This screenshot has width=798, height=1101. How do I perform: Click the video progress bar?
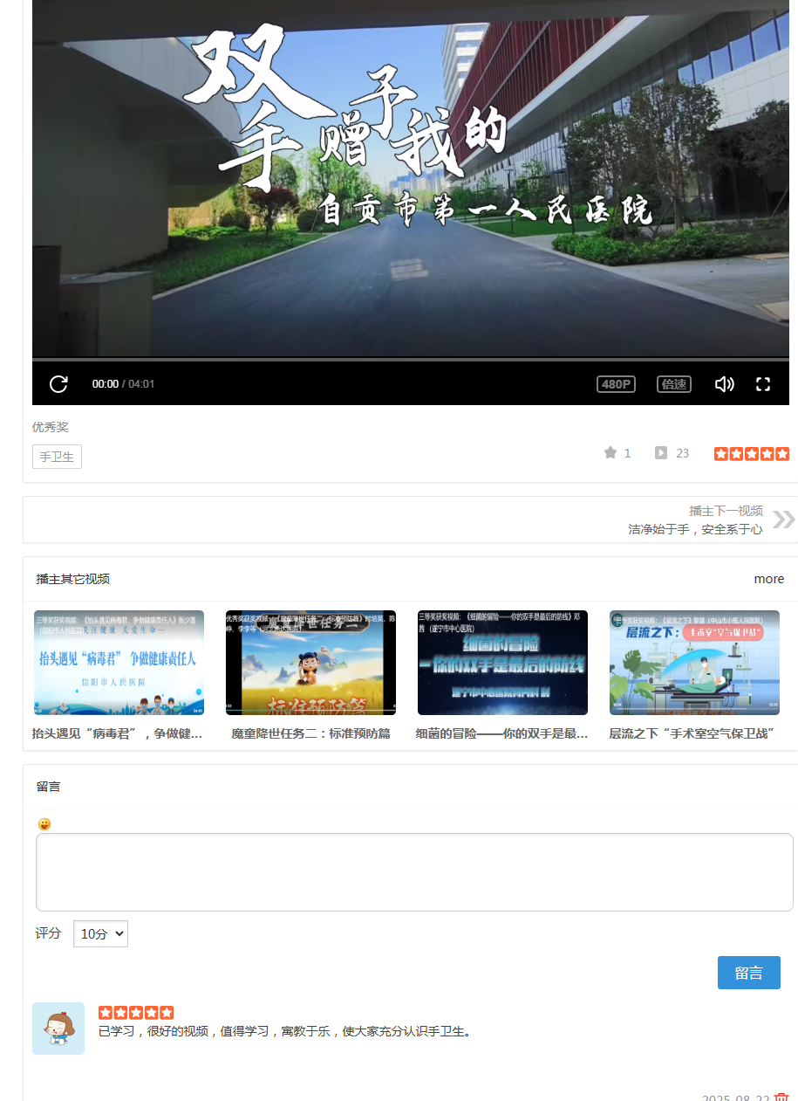tap(410, 359)
